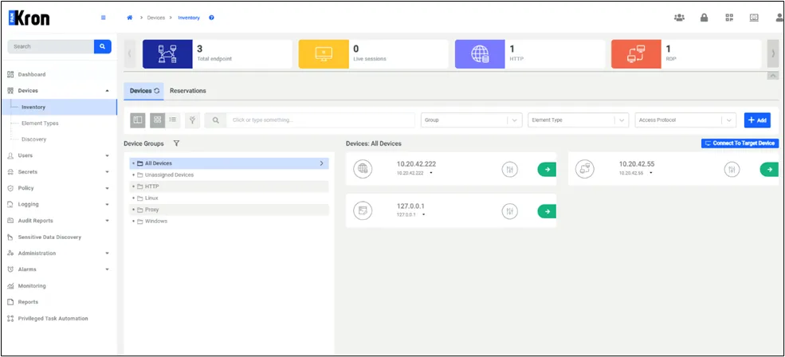The height and width of the screenshot is (357, 785).
Task: Expand the Policy sidebar menu
Action: 107,188
